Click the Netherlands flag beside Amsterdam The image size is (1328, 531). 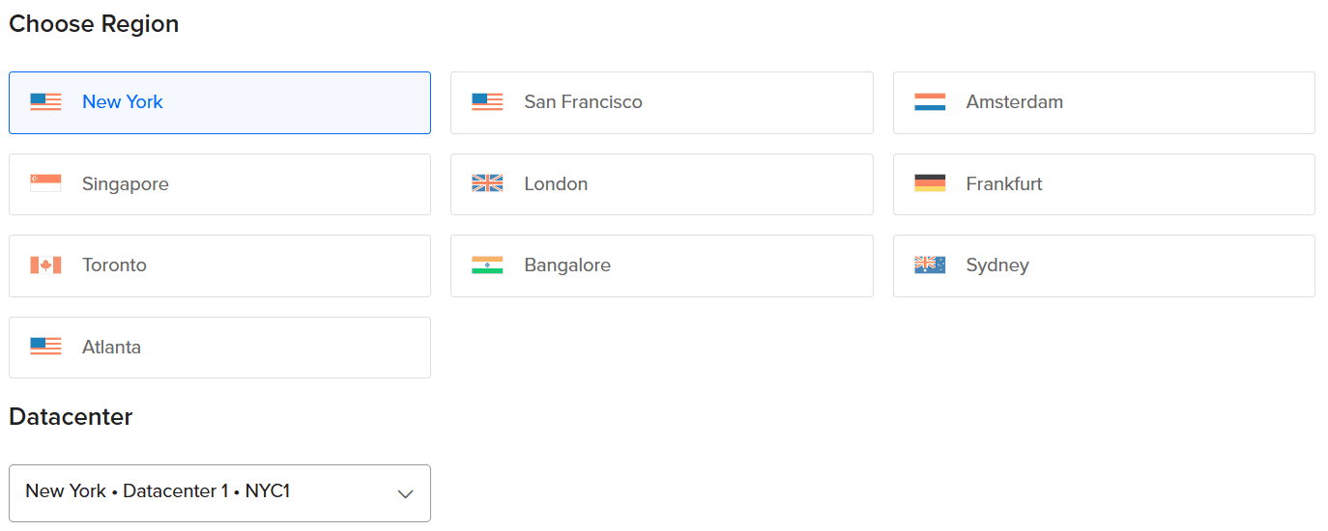[930, 102]
